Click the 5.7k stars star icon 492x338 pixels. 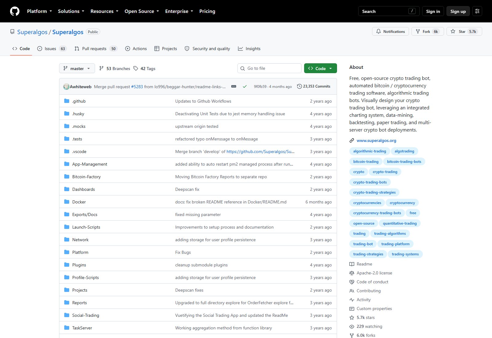[x=352, y=317]
